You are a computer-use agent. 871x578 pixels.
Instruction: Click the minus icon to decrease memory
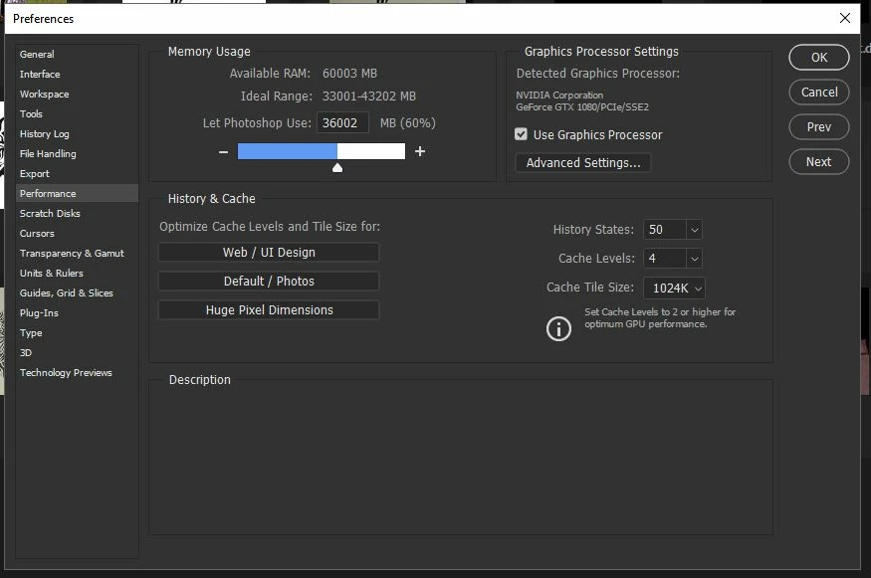(x=223, y=151)
